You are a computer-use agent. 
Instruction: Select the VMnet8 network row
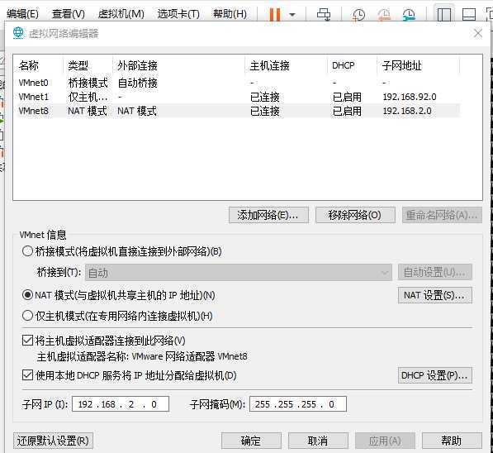pos(239,111)
